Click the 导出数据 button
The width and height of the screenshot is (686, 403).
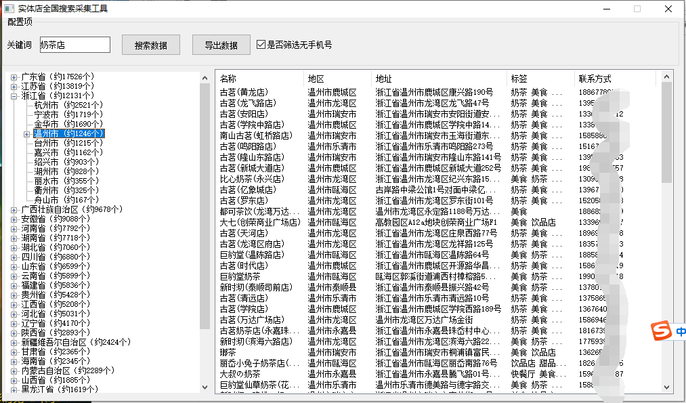[x=221, y=45]
